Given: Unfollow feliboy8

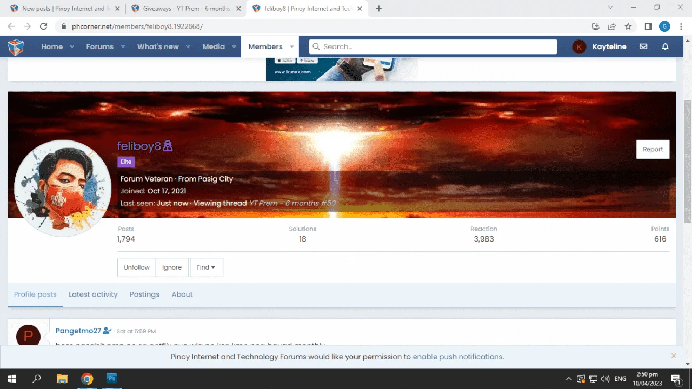Looking at the screenshot, I should pos(137,267).
